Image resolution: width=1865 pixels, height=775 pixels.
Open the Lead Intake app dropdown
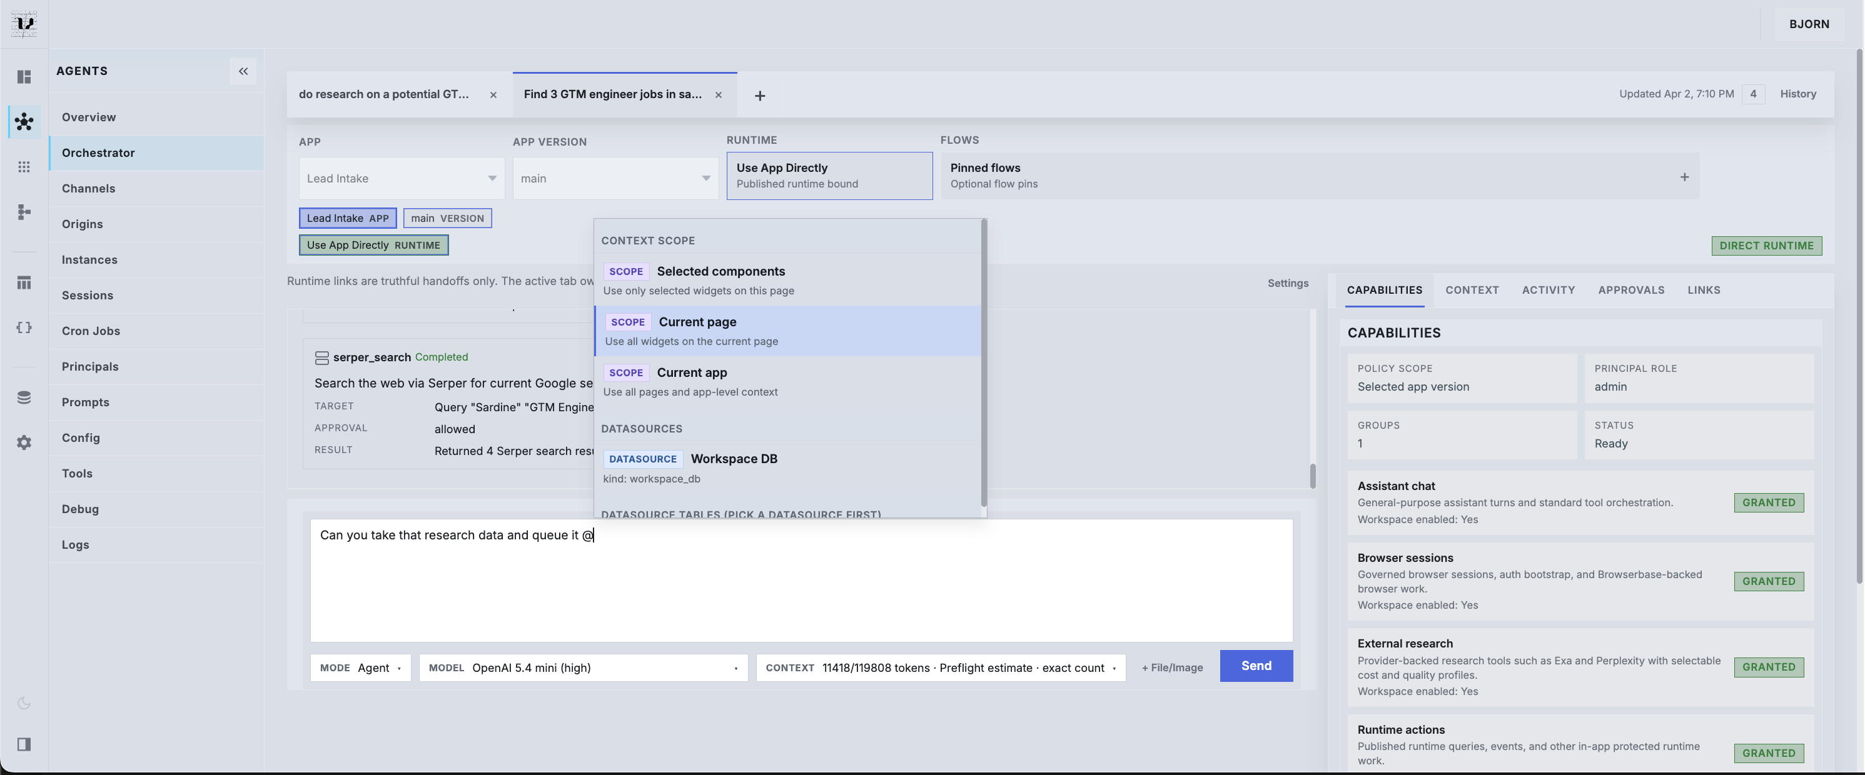(x=401, y=178)
